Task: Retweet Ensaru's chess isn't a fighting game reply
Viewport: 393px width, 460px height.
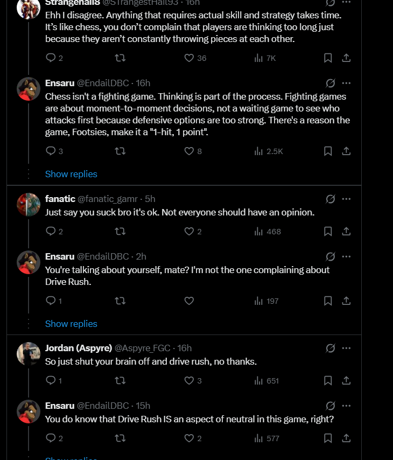Action: (120, 151)
